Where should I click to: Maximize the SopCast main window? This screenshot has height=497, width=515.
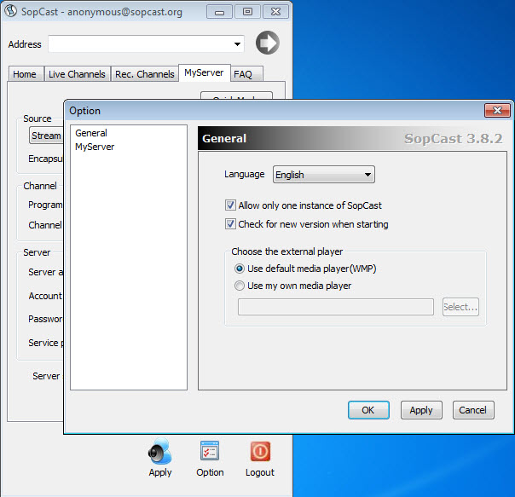click(x=247, y=12)
